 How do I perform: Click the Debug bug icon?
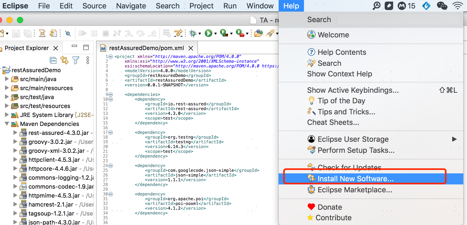click(x=193, y=33)
